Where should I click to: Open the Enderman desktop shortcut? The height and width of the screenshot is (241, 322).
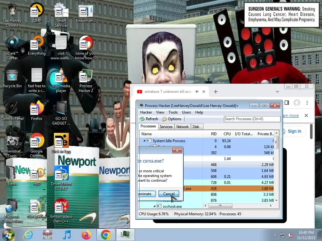[x=86, y=13]
